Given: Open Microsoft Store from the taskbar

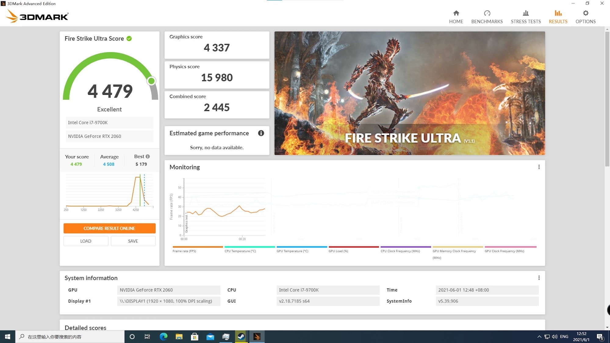Looking at the screenshot, I should tap(195, 337).
